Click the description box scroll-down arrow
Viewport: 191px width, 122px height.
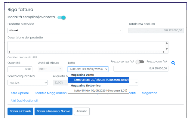(x=167, y=49)
